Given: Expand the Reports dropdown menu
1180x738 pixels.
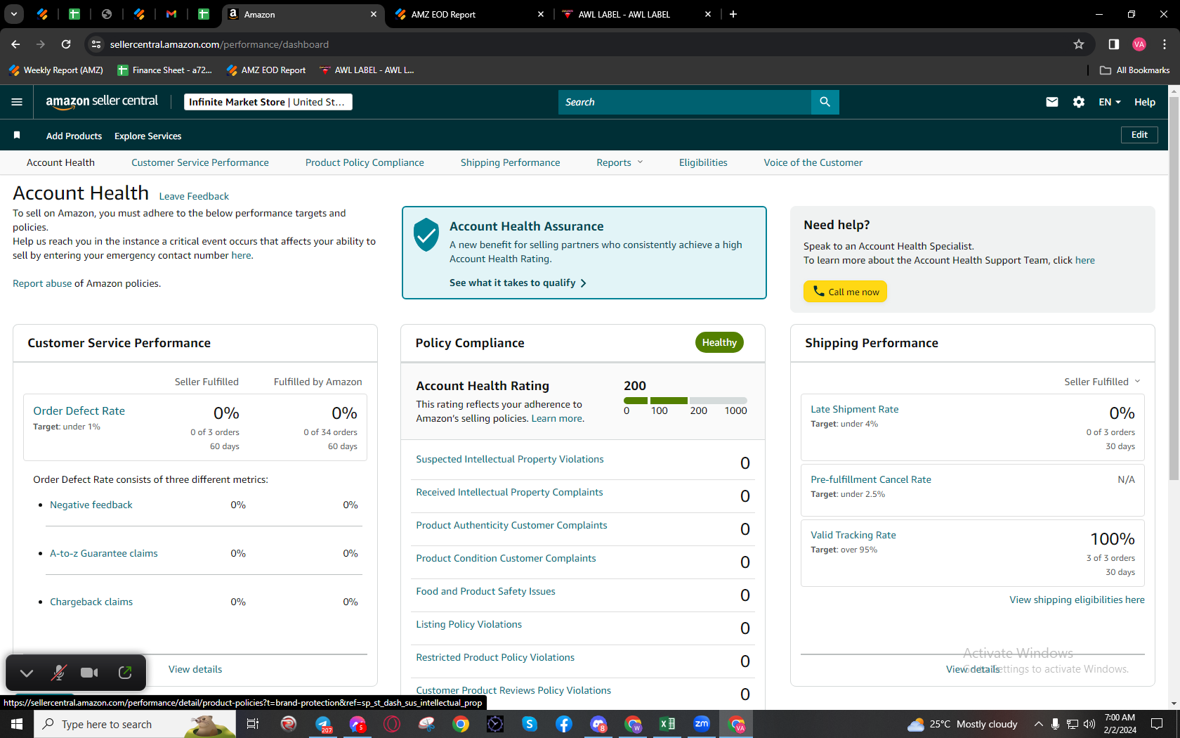Looking at the screenshot, I should coord(619,162).
